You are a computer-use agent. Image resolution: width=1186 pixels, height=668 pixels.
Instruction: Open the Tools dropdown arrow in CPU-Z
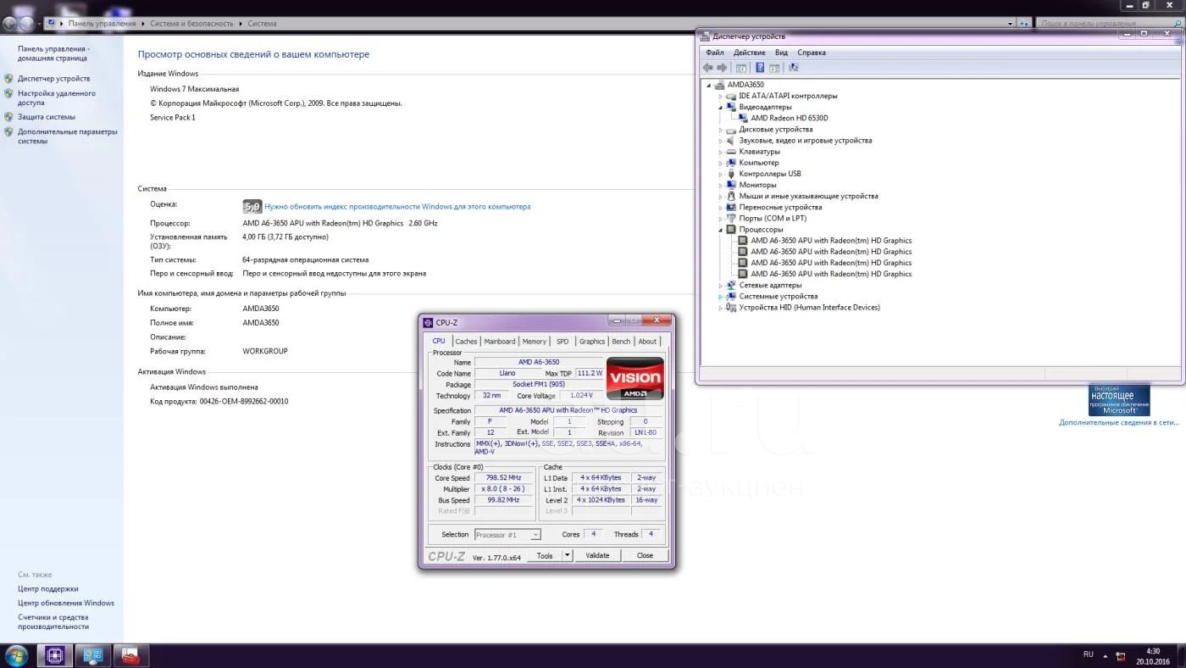coord(568,556)
